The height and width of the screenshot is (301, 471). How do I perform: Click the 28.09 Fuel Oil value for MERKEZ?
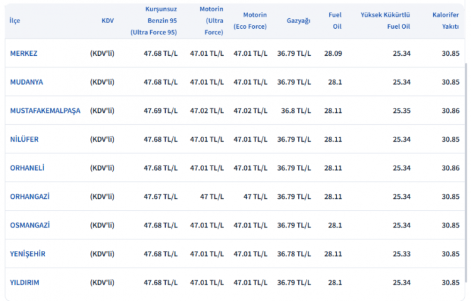[x=333, y=53]
